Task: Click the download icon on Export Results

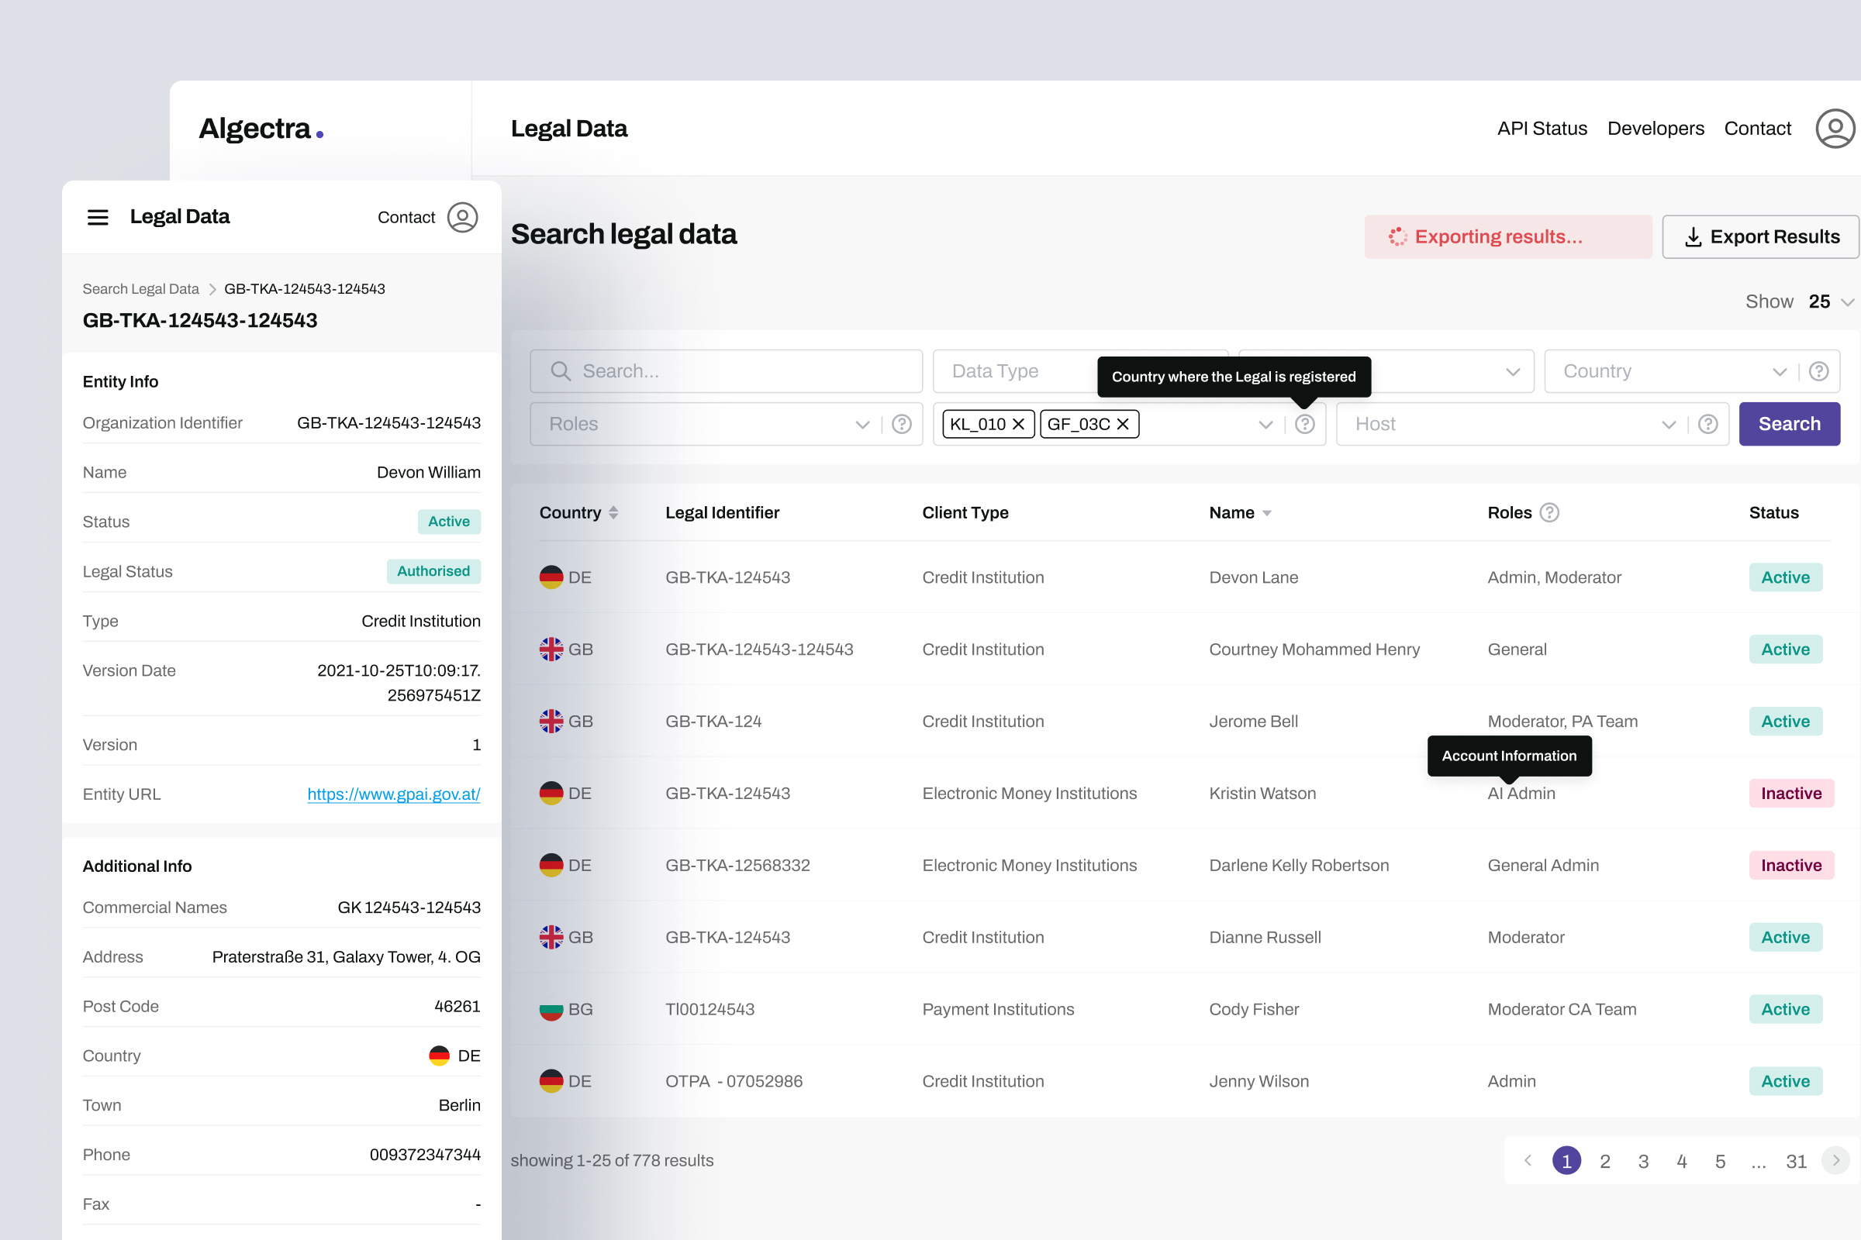Action: tap(1693, 236)
